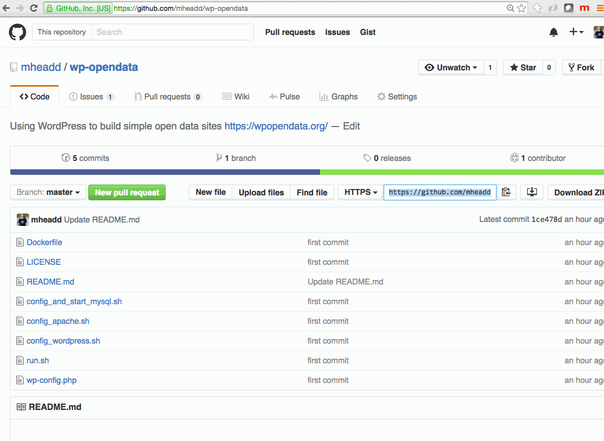
Task: Open the Wiki tab
Action: (236, 96)
